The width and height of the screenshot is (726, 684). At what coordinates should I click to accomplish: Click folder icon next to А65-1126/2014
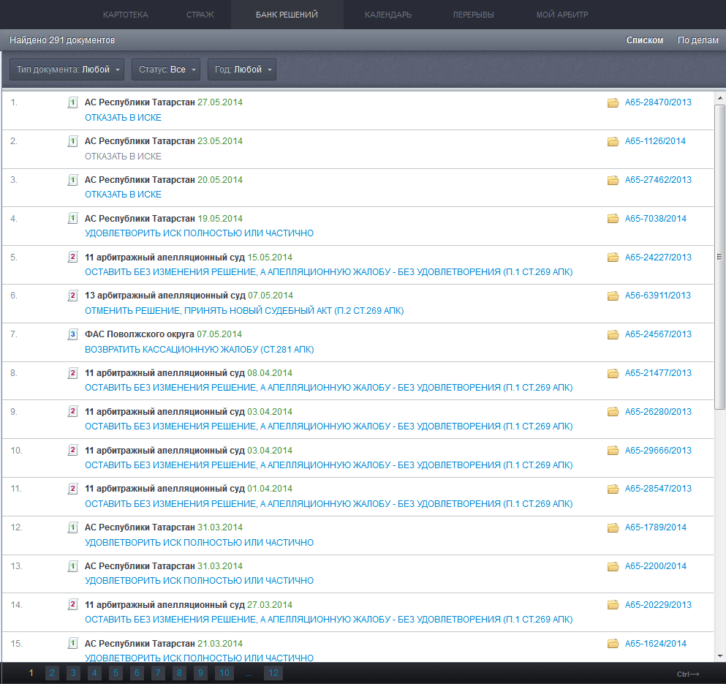click(613, 141)
